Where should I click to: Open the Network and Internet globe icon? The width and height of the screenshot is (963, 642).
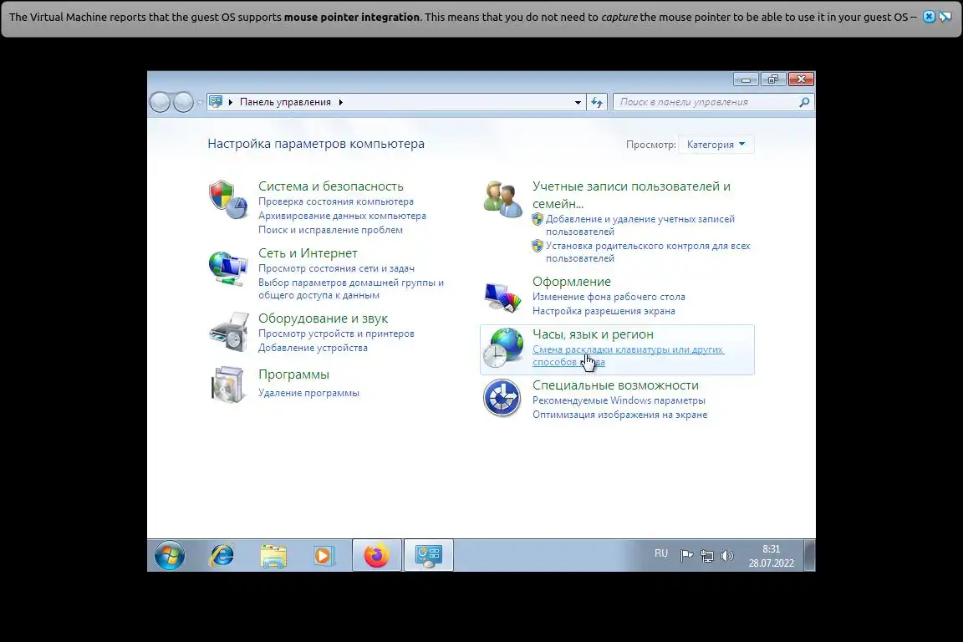tap(228, 267)
